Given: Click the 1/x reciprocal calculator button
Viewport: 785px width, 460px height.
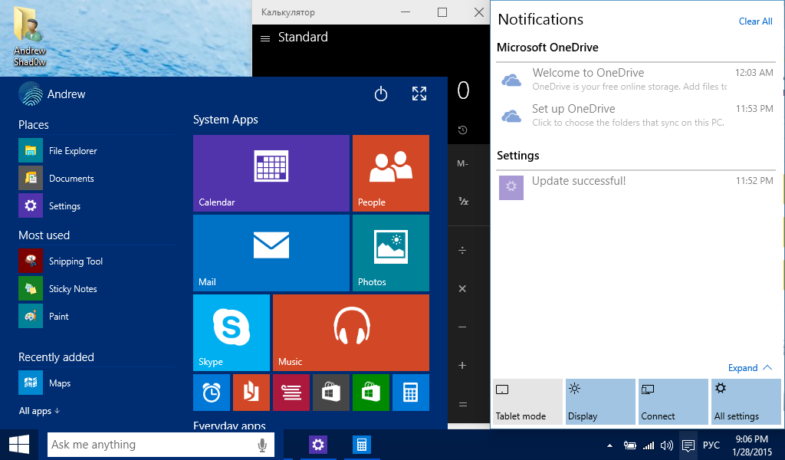Looking at the screenshot, I should coord(464,201).
